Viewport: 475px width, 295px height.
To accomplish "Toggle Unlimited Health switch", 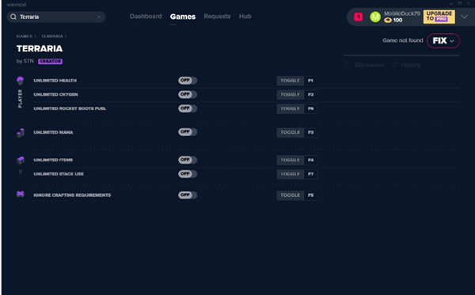I will [188, 81].
